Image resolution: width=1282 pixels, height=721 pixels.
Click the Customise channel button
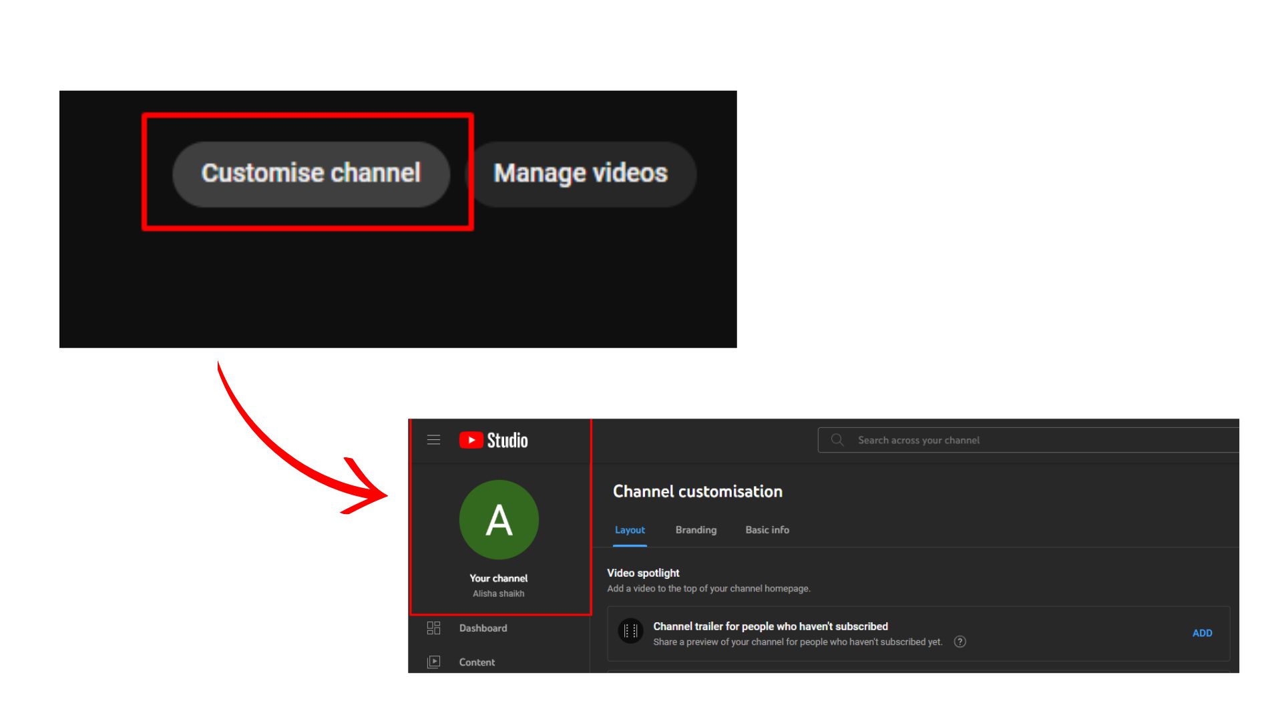(311, 174)
